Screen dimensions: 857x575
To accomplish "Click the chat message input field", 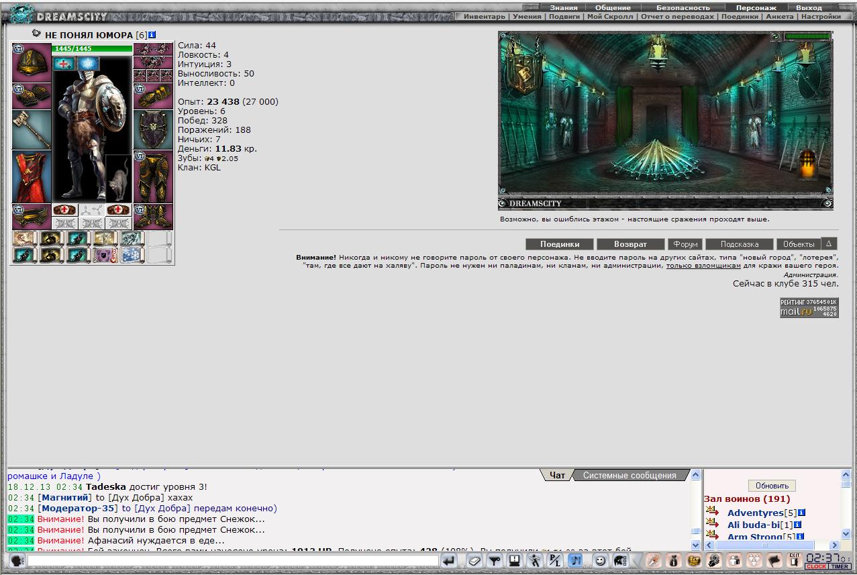I will coord(233,561).
